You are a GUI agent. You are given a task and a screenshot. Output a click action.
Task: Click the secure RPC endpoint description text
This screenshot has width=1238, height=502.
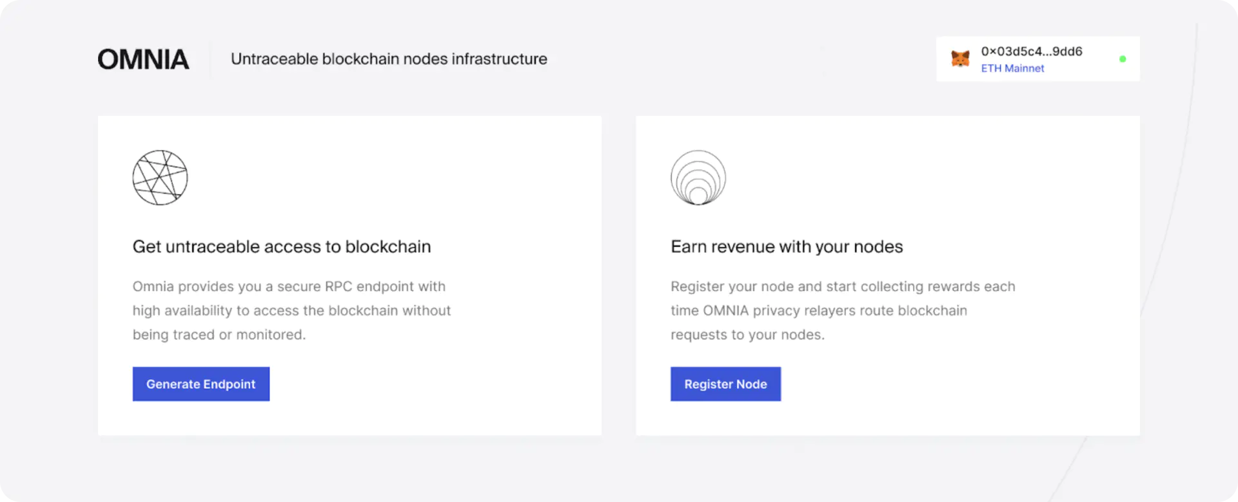point(291,310)
